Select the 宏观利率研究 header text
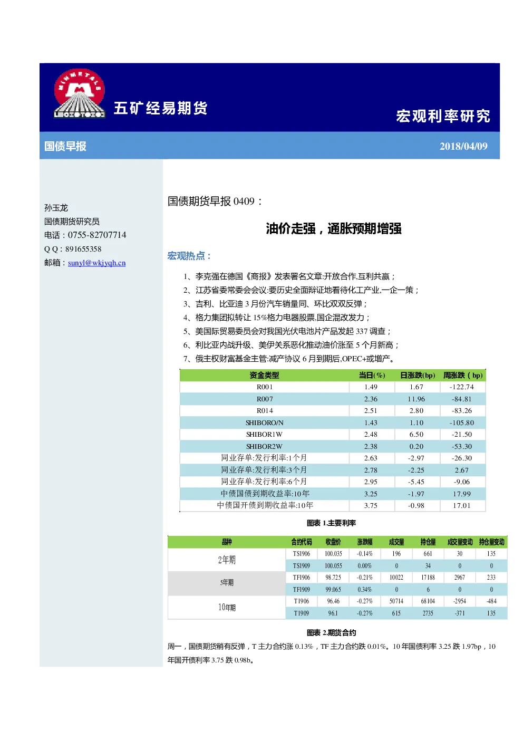 (x=443, y=116)
